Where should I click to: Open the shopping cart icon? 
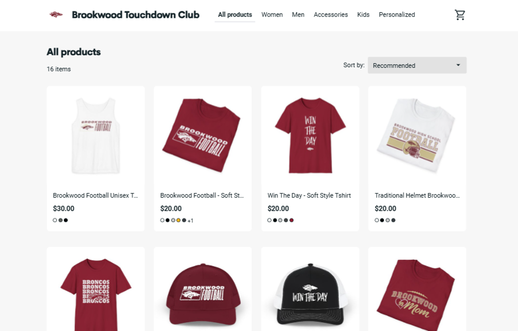coord(459,15)
